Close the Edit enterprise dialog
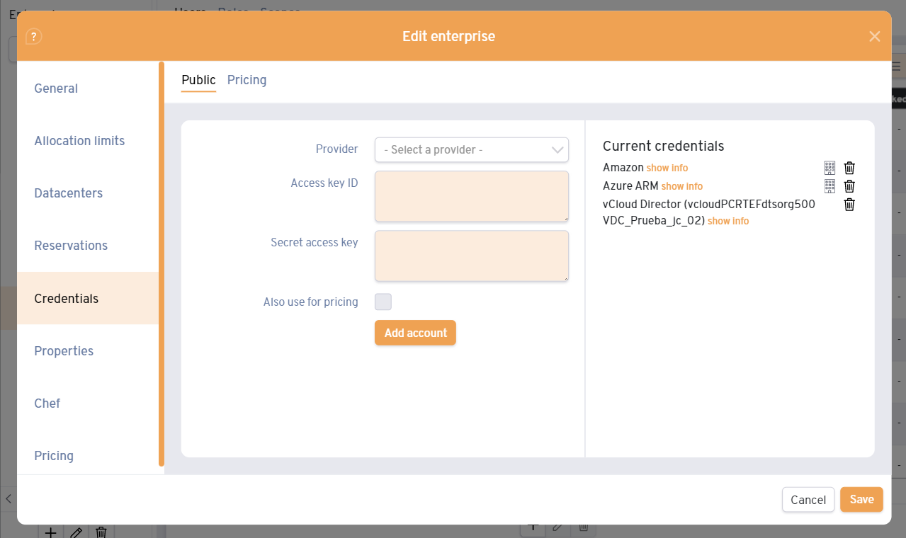This screenshot has width=906, height=538. [875, 36]
